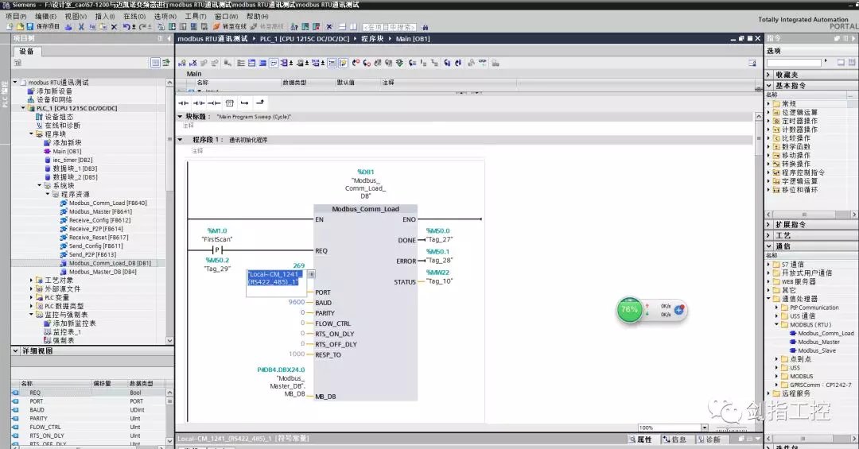The width and height of the screenshot is (859, 449).
Task: Select Modbus_Master instruction in MODBUS (RTU) folder
Action: [818, 342]
